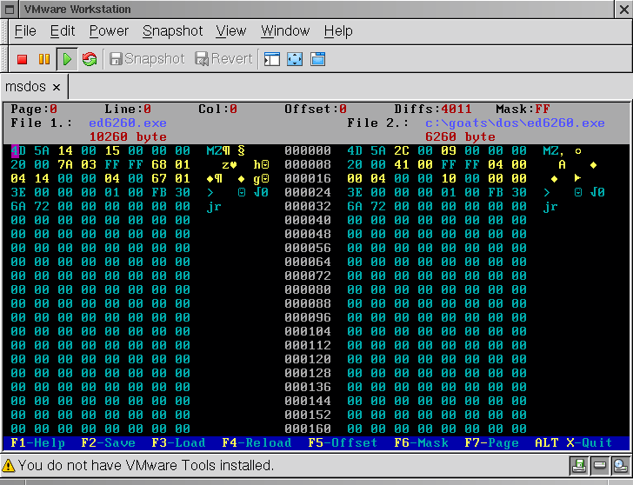Click offset label 000024
The height and width of the screenshot is (485, 633).
[x=308, y=192]
